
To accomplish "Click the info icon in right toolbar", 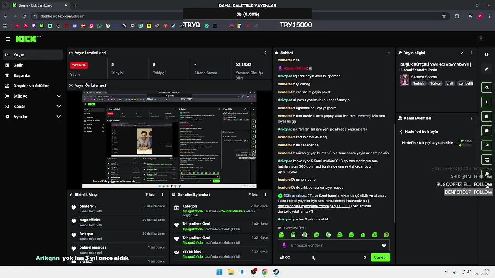I will point(487,54).
